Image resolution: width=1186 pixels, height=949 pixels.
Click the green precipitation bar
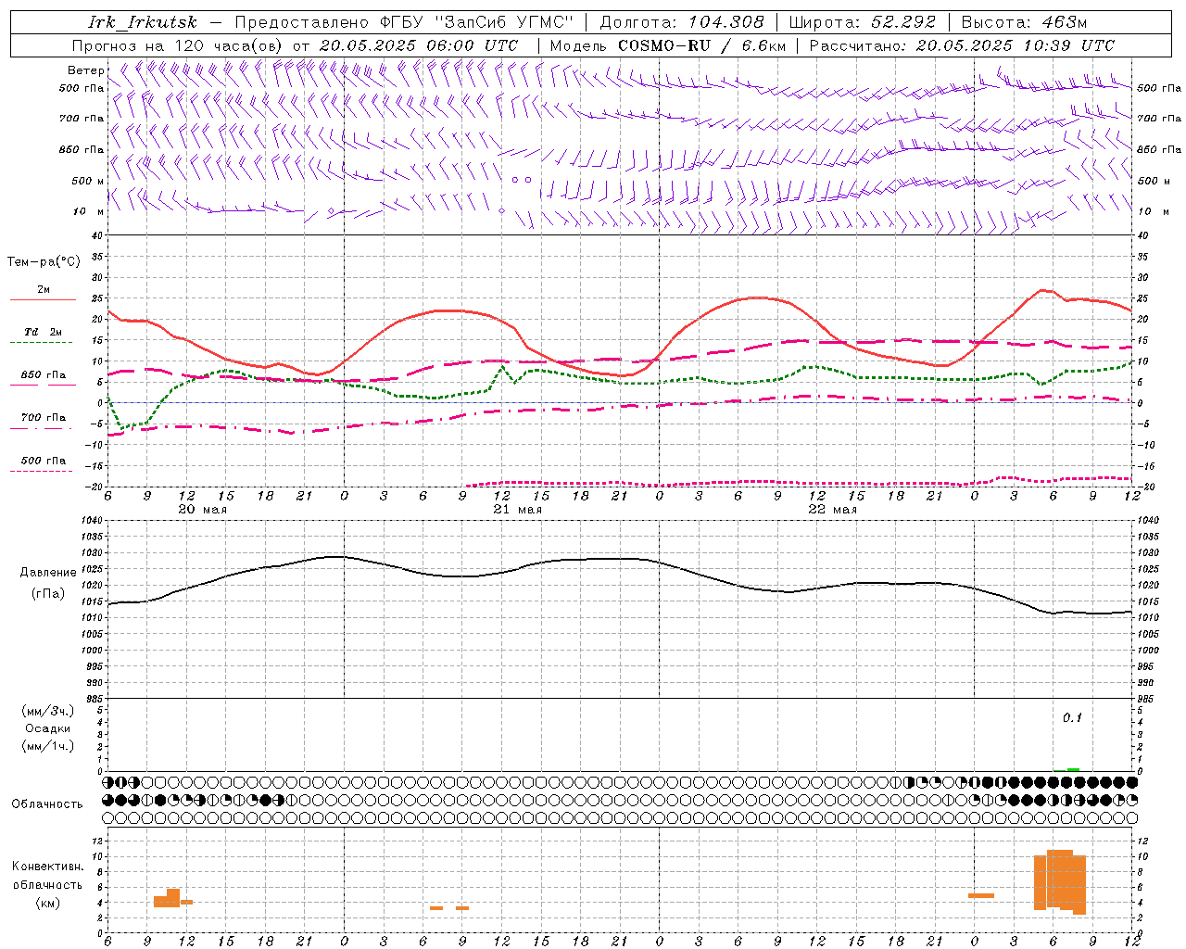[x=1073, y=769]
